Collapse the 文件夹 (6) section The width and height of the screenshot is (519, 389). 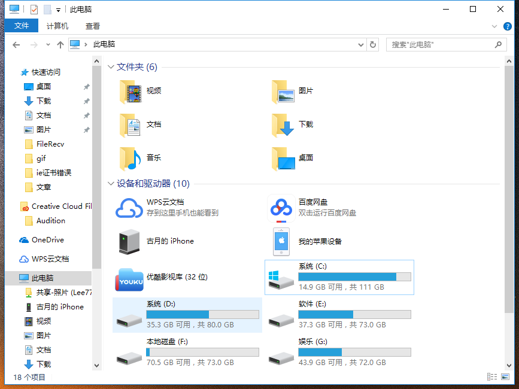coord(111,66)
